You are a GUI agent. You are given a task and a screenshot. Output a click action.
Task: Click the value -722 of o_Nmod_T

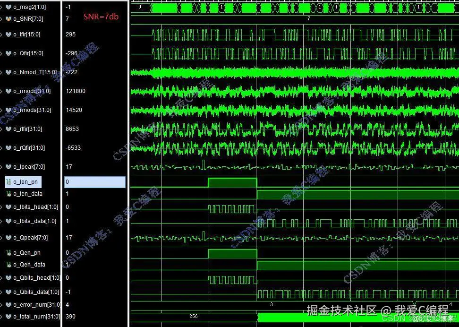pos(72,72)
